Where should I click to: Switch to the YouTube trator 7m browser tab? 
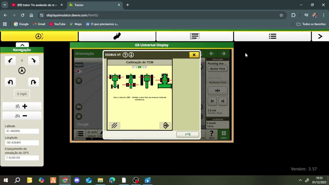[x=37, y=5]
